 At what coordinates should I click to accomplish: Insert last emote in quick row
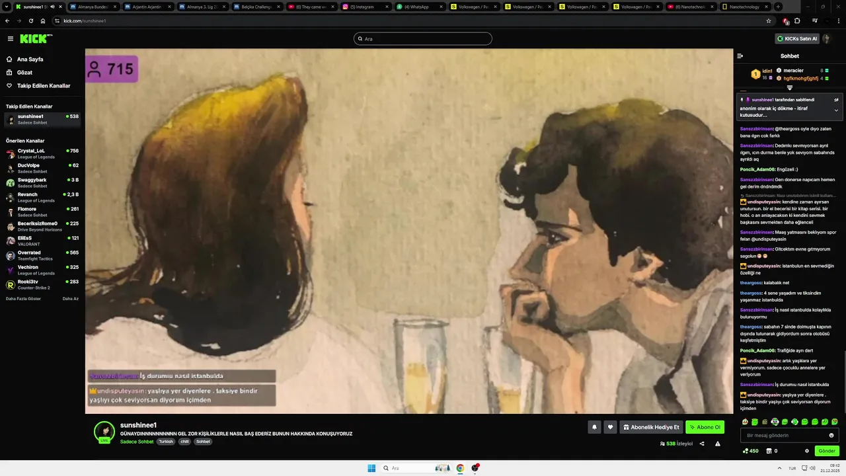(x=835, y=422)
